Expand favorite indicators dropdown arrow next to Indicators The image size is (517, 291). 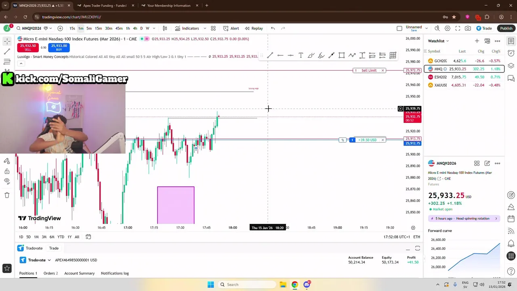(x=205, y=28)
